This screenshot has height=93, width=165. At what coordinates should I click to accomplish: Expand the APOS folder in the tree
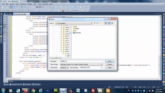pos(61,30)
